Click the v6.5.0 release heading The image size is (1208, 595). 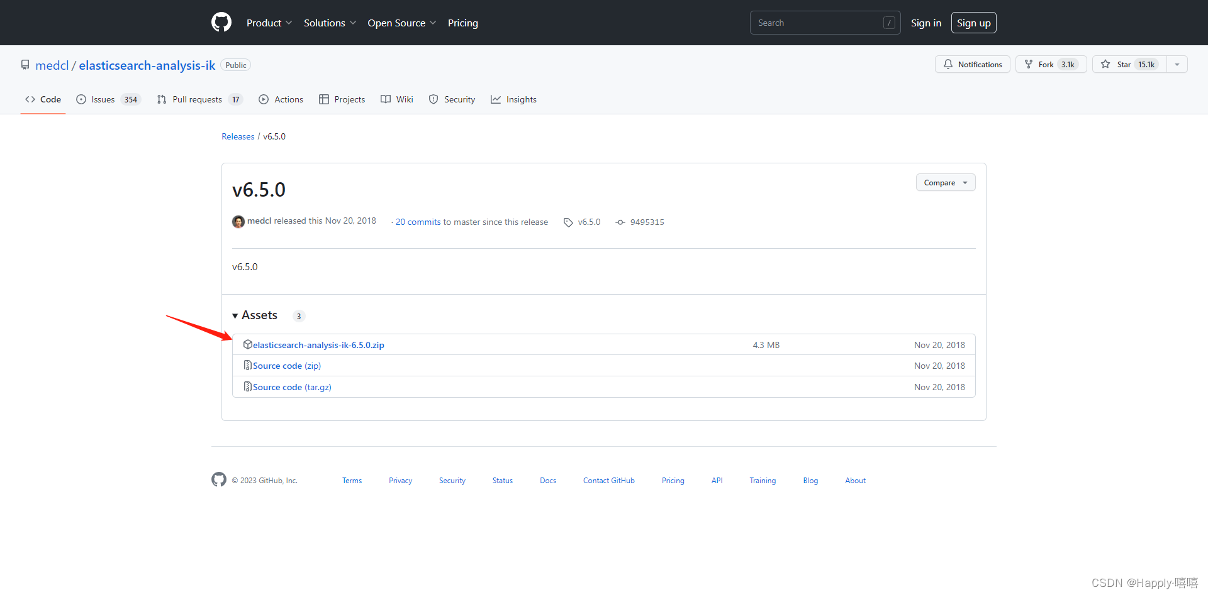[x=259, y=190]
